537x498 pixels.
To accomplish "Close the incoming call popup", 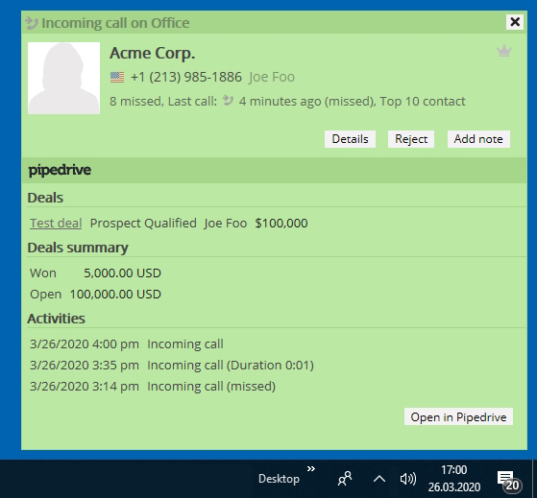I will 514,22.
